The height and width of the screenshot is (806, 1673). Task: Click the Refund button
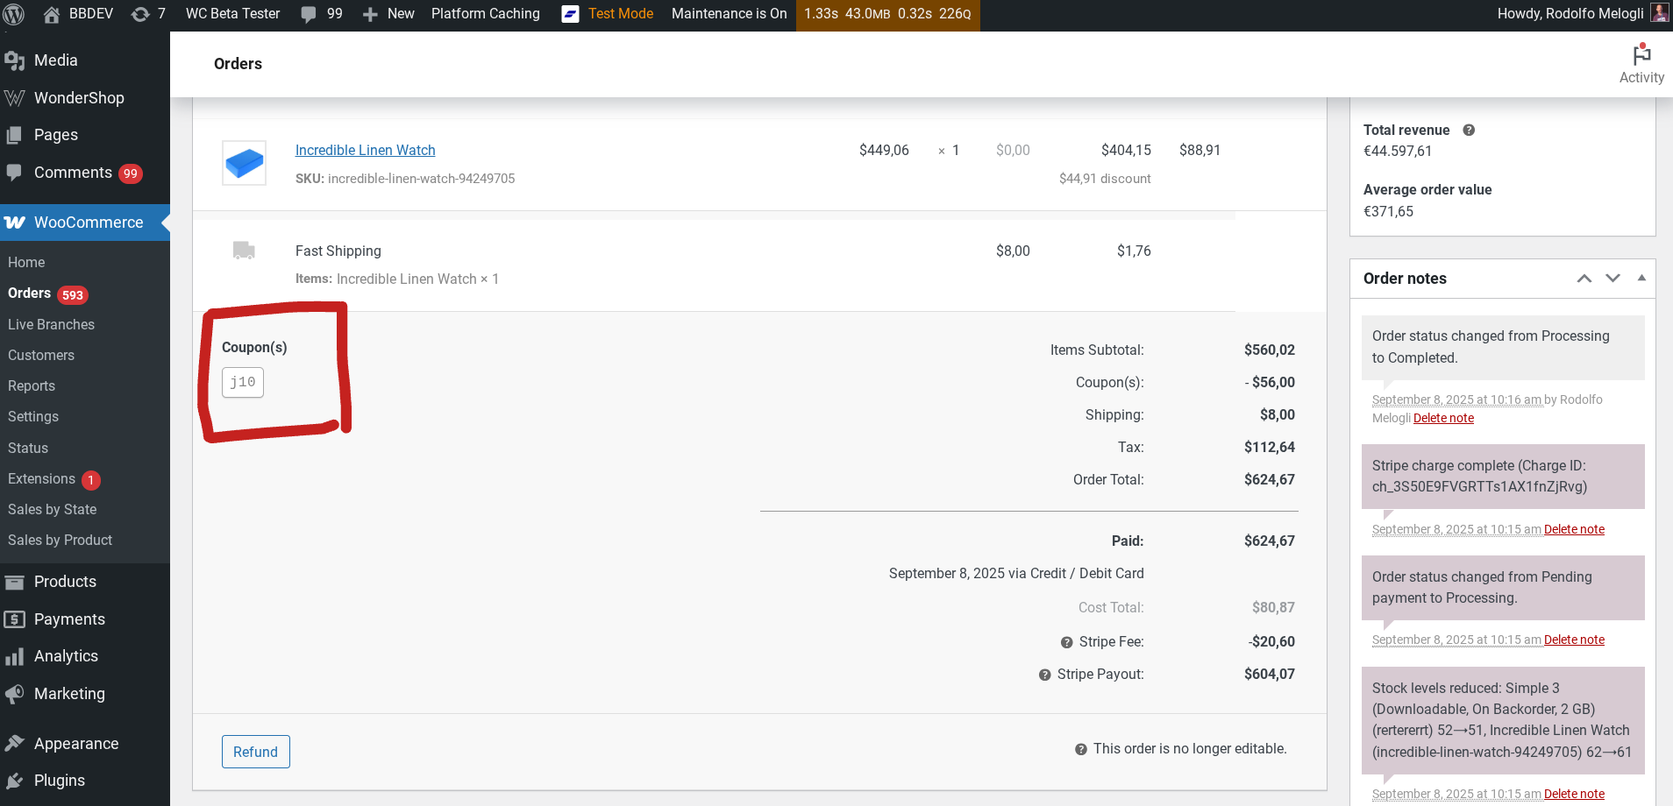[255, 752]
